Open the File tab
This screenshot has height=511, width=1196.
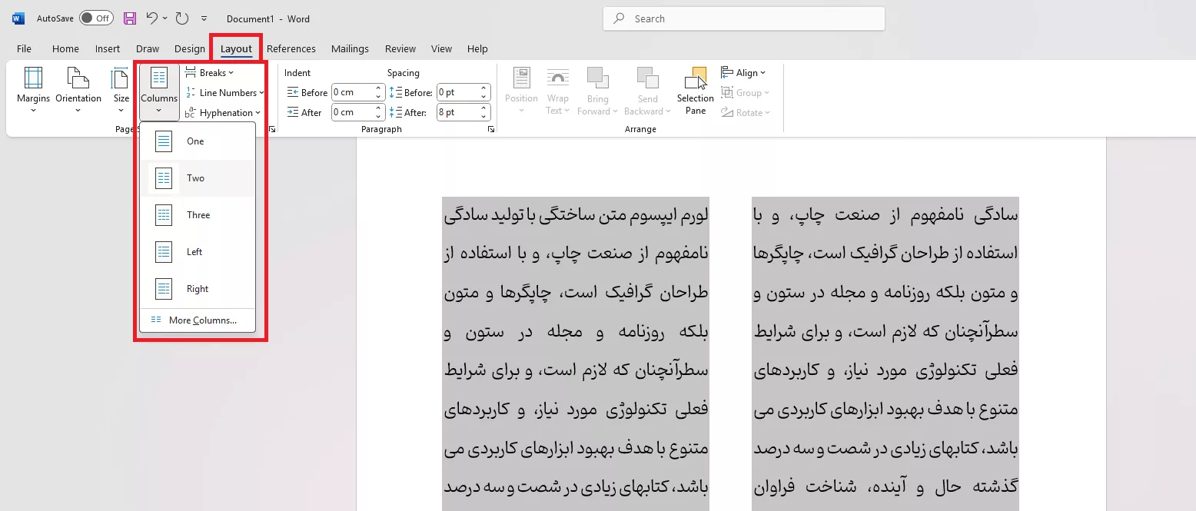tap(25, 48)
